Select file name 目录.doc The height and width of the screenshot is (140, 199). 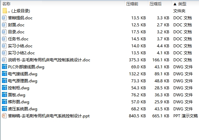point(16,32)
